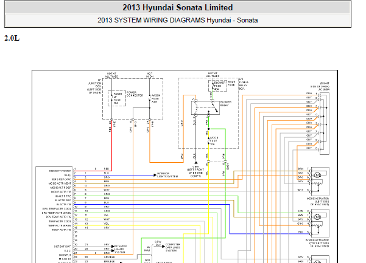Image resolution: width=366 pixels, height=263 pixels.
Task: Click the arrowhead on the blue ILL(+) wire
Action: point(155,175)
